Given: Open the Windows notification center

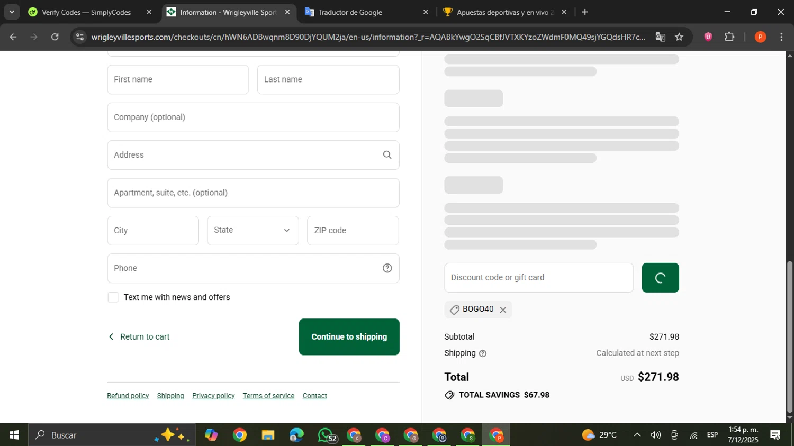Looking at the screenshot, I should (x=775, y=435).
